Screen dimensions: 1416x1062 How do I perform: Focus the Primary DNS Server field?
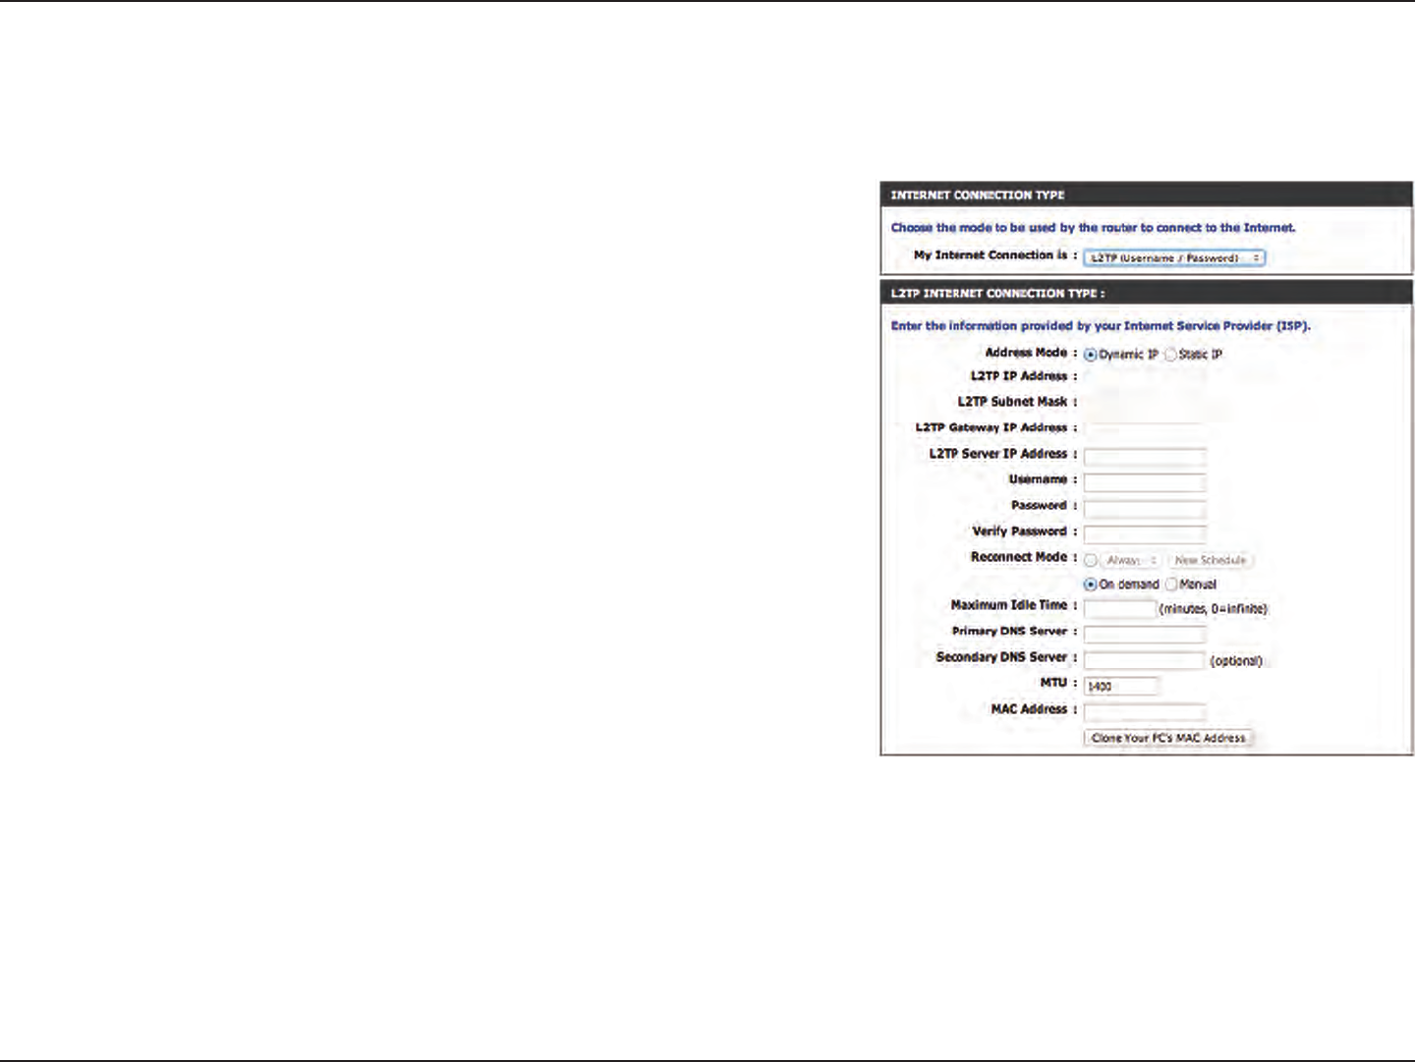click(1144, 635)
